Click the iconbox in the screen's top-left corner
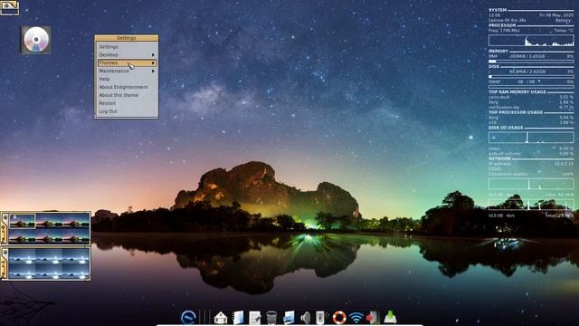 click(x=10, y=8)
